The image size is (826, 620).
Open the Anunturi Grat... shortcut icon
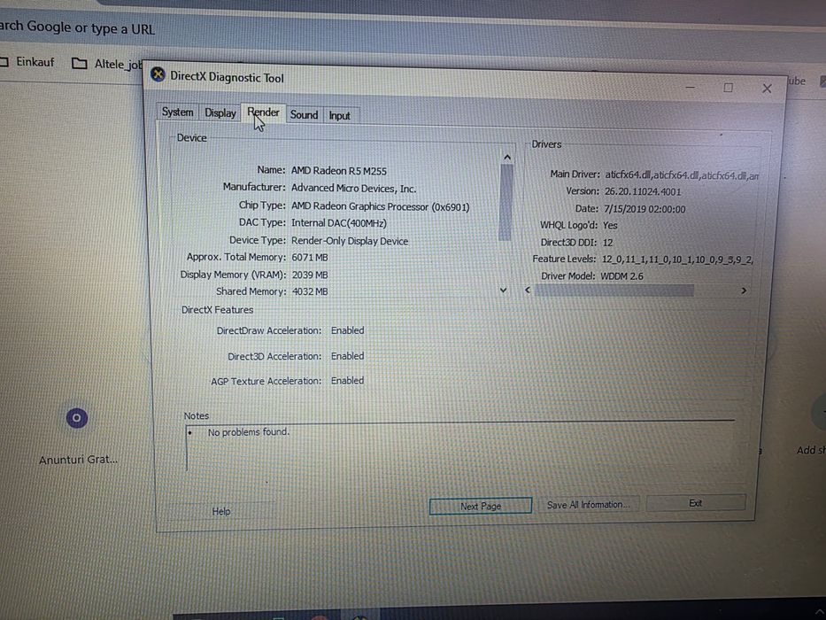pyautogui.click(x=77, y=418)
